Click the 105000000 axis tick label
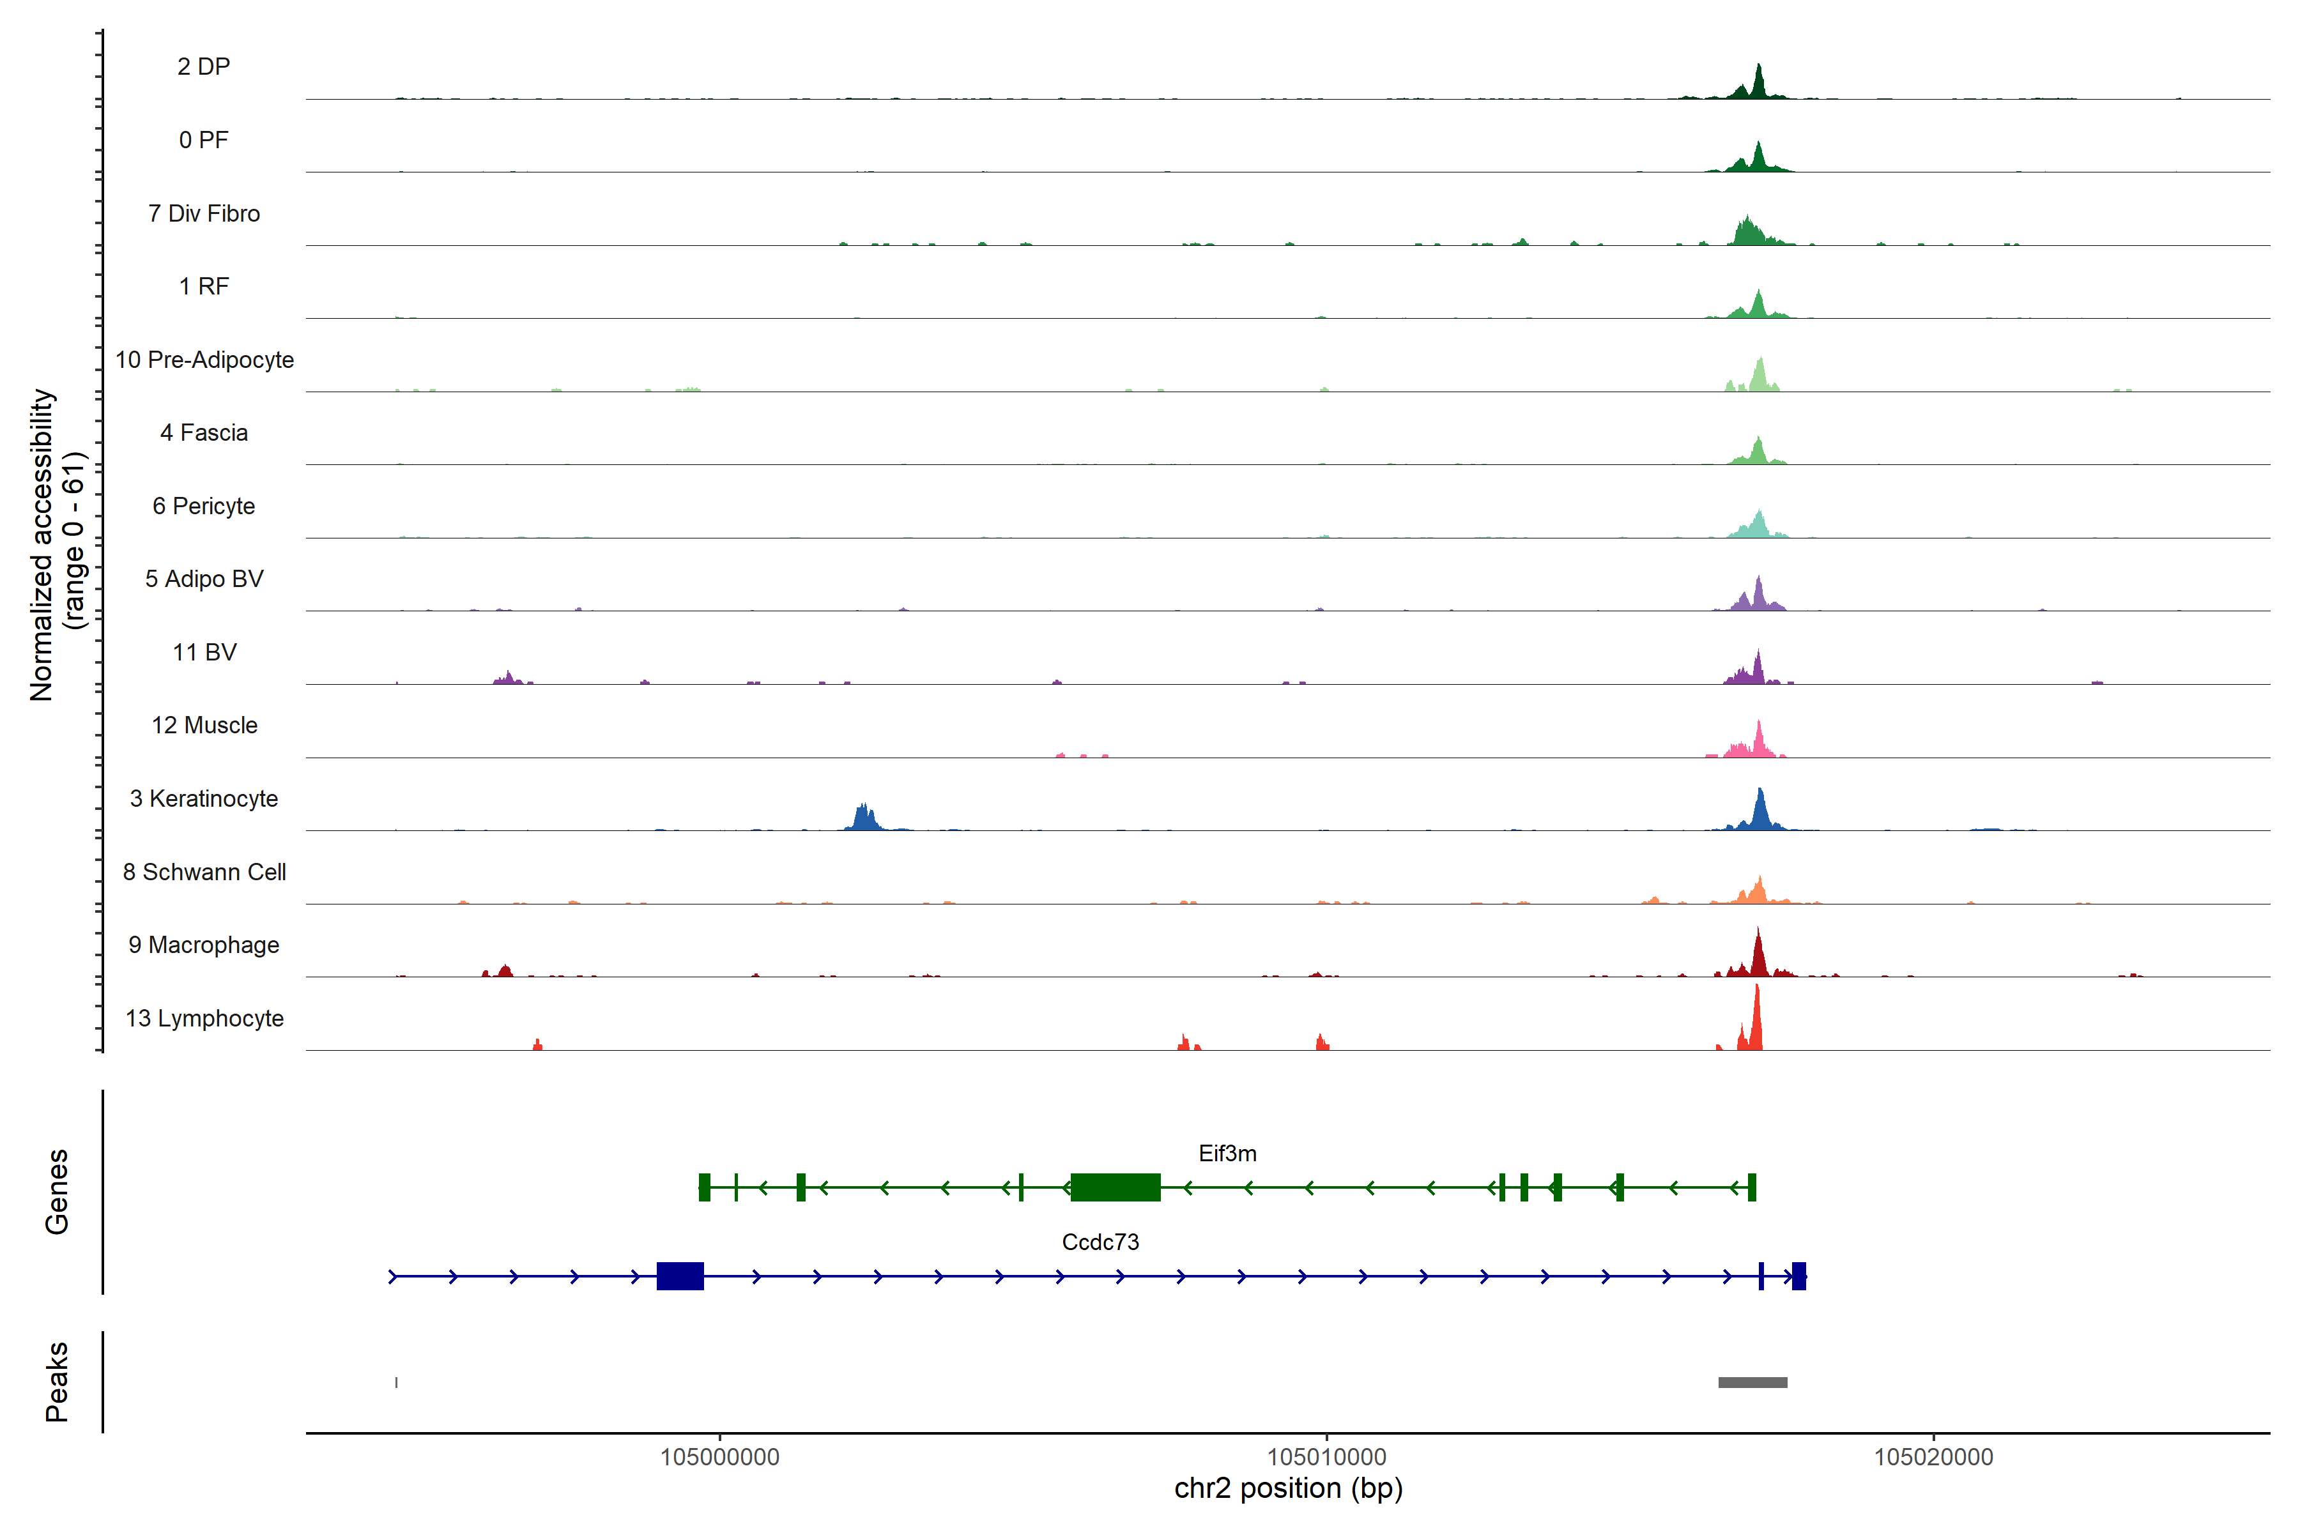Image resolution: width=2300 pixels, height=1533 pixels. (720, 1457)
